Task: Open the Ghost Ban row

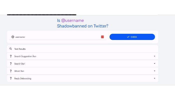Action: pos(82,71)
